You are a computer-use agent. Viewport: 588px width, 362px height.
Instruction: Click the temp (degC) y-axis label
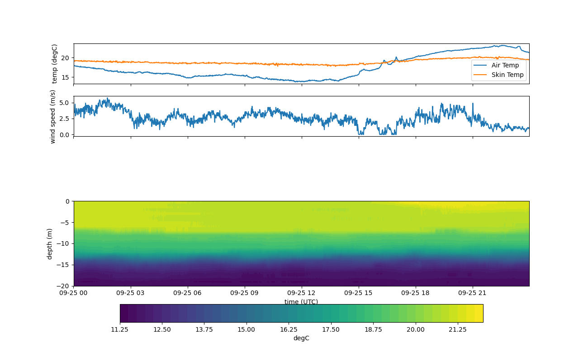tap(55, 64)
